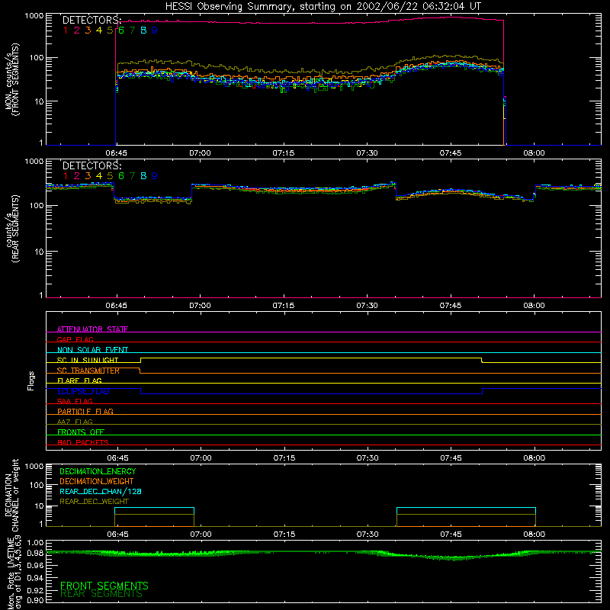Click detector 5 in front segments legend

(x=110, y=30)
